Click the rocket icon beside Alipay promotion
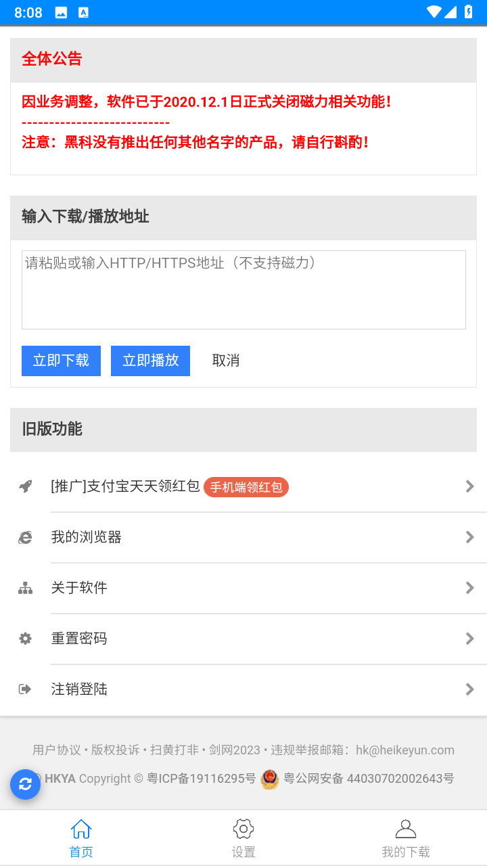Viewport: 487px width, 866px height. tap(26, 486)
